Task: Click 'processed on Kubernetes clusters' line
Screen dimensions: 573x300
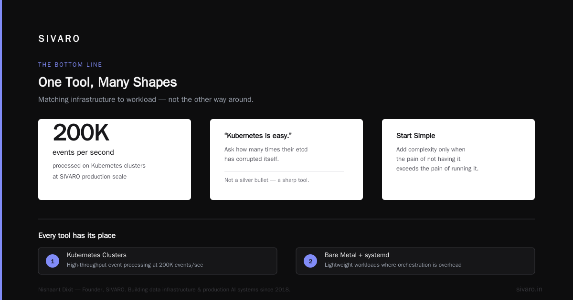Action: 99,166
